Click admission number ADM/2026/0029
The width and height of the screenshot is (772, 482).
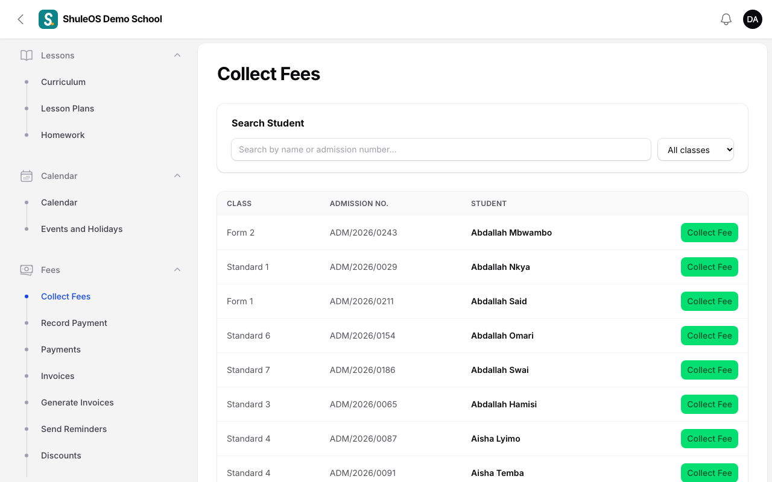364,267
